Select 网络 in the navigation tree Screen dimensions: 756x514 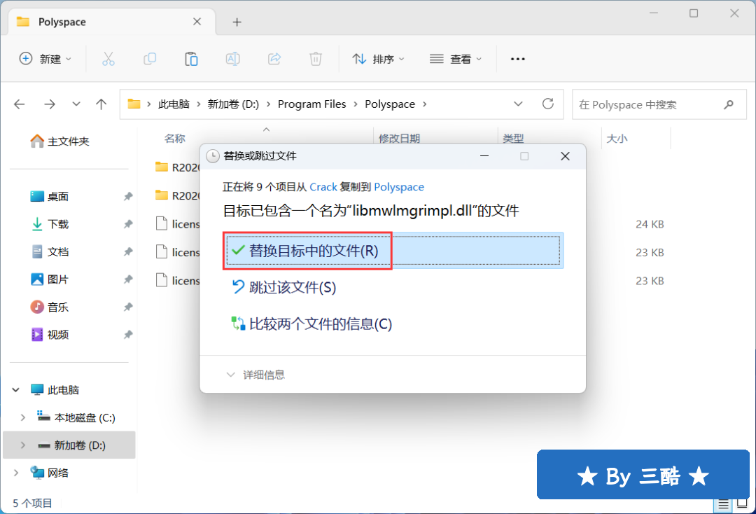click(x=49, y=473)
